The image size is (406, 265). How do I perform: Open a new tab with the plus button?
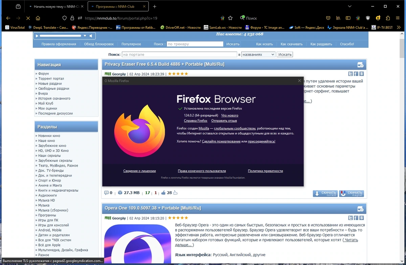coord(155,6)
